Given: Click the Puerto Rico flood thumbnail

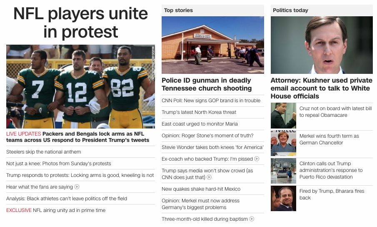Looking at the screenshot, I should click(283, 171).
